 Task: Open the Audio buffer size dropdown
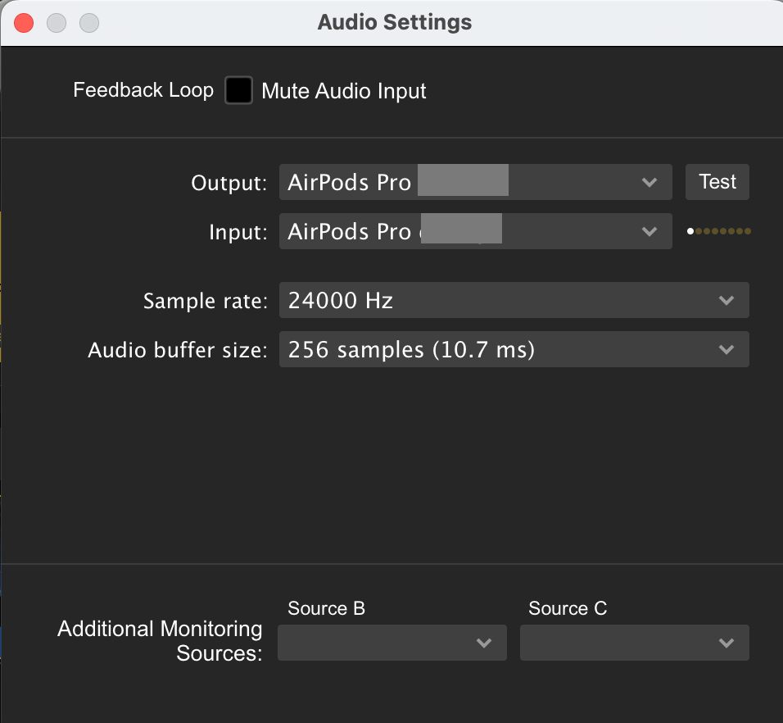[x=514, y=349]
